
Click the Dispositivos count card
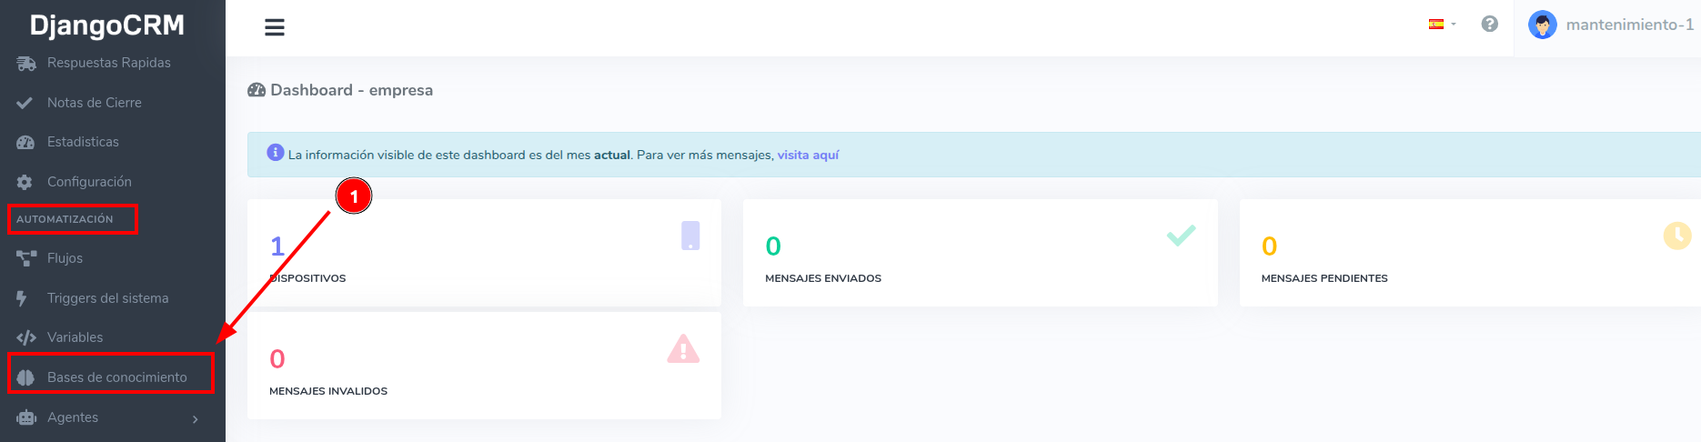click(484, 253)
